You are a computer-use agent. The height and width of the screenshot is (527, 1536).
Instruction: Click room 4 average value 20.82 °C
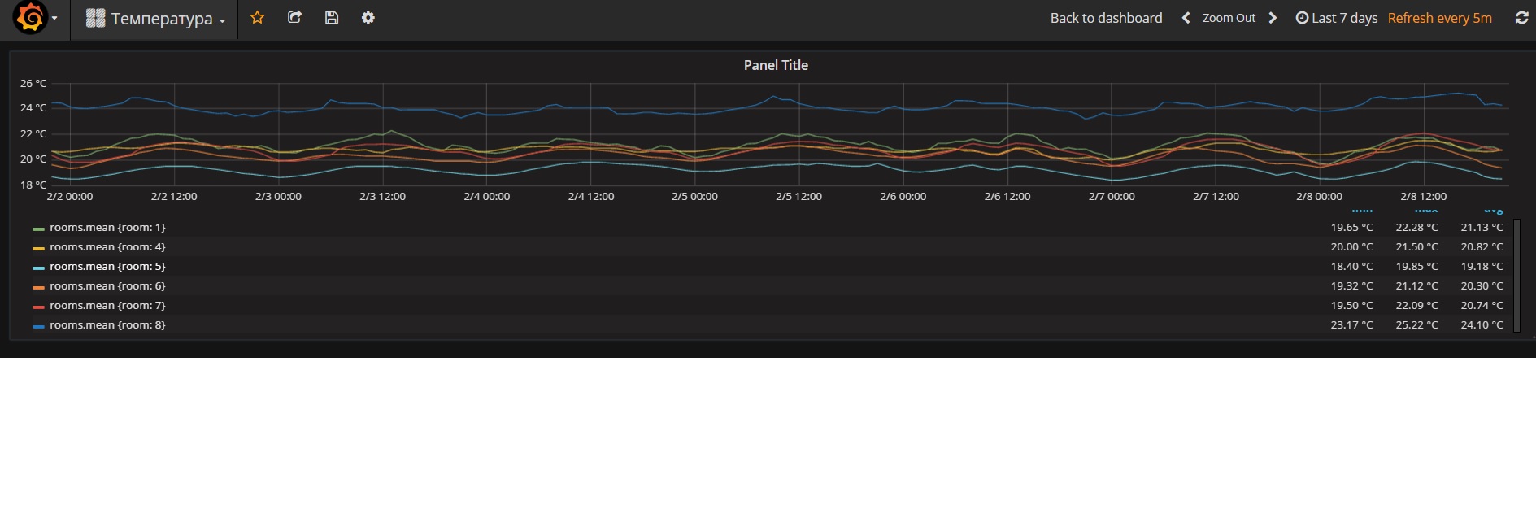tap(1482, 247)
